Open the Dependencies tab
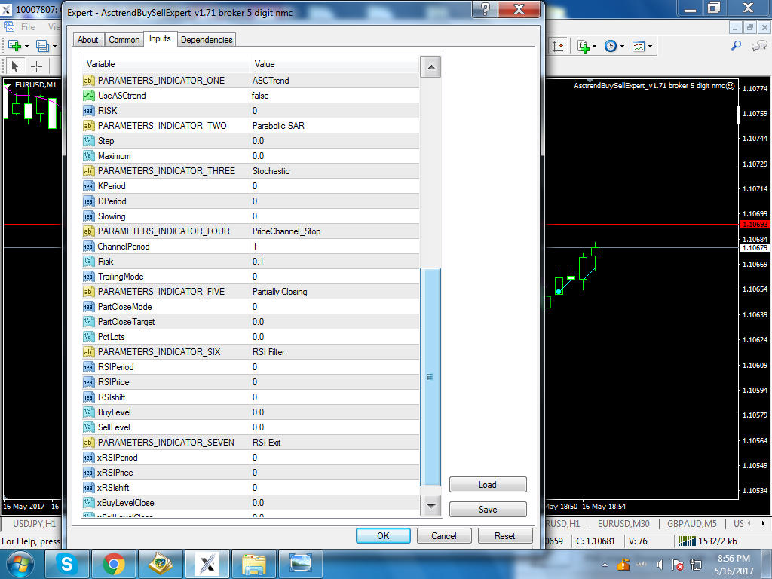 pyautogui.click(x=207, y=40)
